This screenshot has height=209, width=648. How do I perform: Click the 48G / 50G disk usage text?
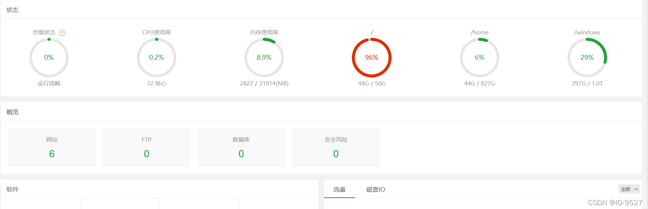(372, 83)
